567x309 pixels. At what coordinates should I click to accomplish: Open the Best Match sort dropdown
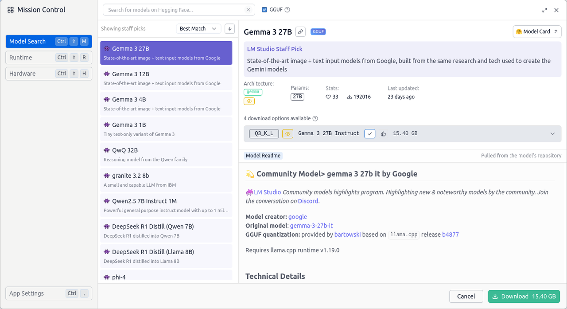click(198, 28)
